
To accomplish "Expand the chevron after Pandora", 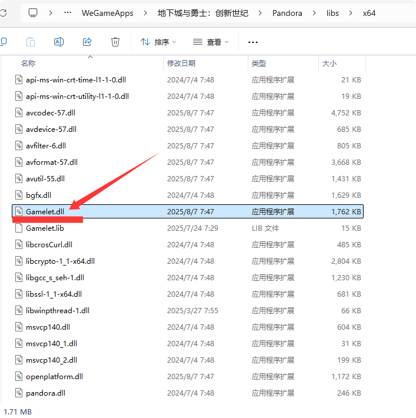I will pyautogui.click(x=314, y=13).
